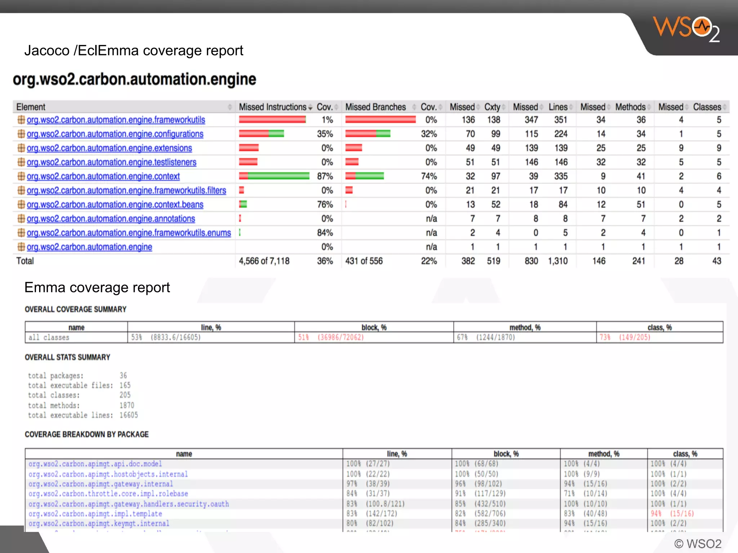Viewport: 738px width, 553px height.
Task: Open org.wso2.carbon.throttle.core.impl.rolebase Emma package
Action: tap(108, 494)
